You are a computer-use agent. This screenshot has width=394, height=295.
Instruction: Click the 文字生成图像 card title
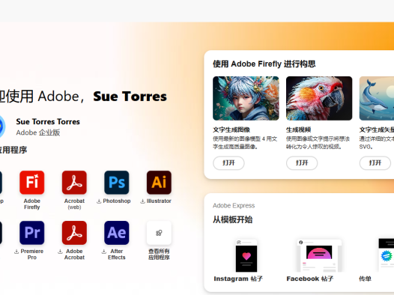click(x=231, y=130)
